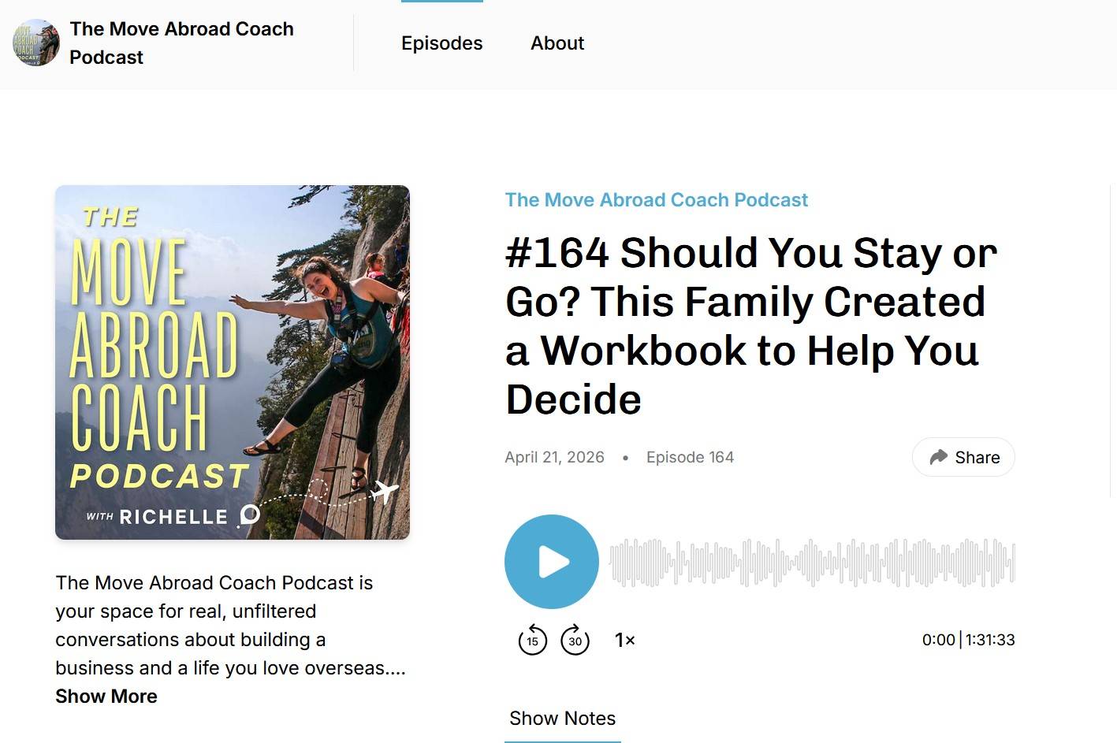Click the 0:00 elapsed time

[938, 640]
